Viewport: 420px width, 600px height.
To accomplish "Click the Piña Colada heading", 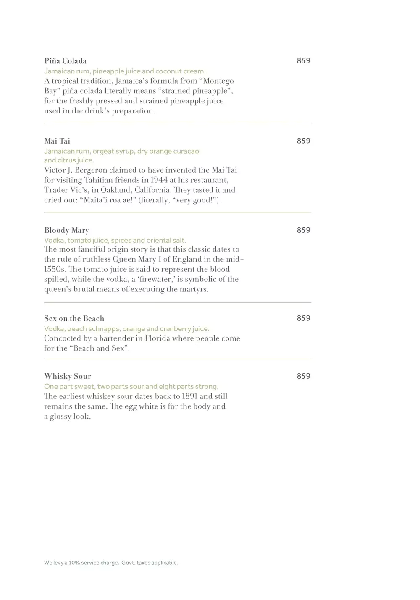I will click(65, 61).
